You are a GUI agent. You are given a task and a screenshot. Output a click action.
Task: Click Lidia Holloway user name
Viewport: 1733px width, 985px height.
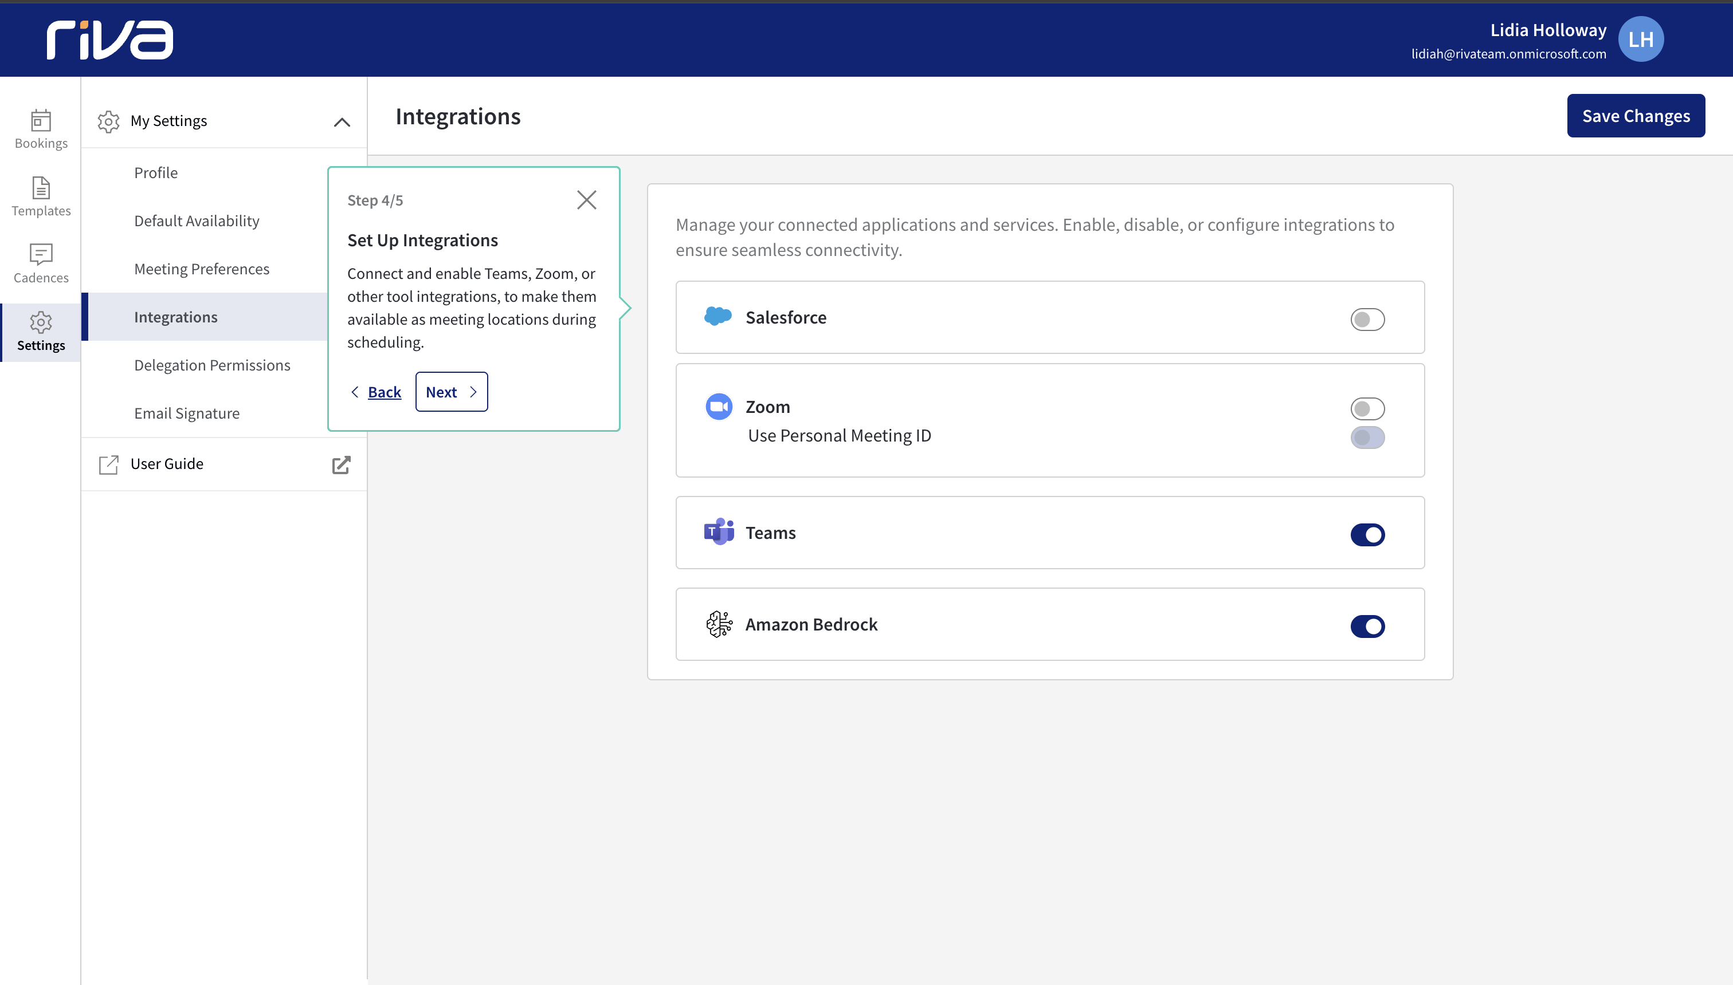1548,30
